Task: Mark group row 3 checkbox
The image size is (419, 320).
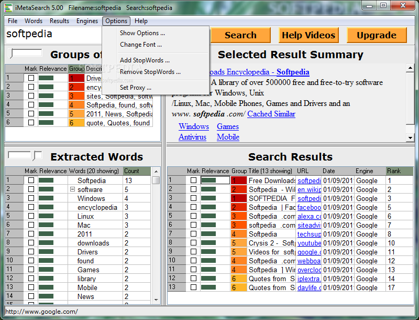Action: pos(31,95)
